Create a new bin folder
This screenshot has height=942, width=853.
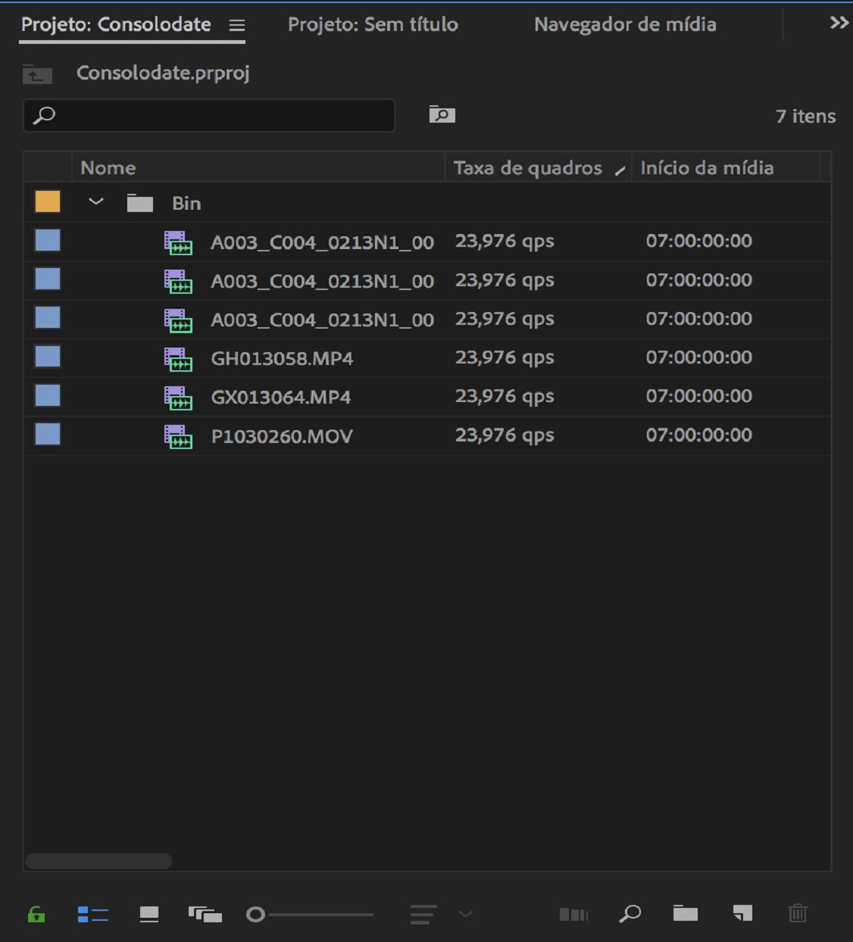(x=686, y=913)
